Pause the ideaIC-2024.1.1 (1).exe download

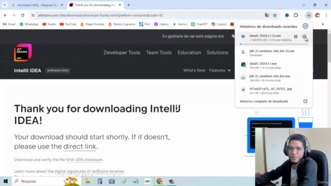point(295,37)
